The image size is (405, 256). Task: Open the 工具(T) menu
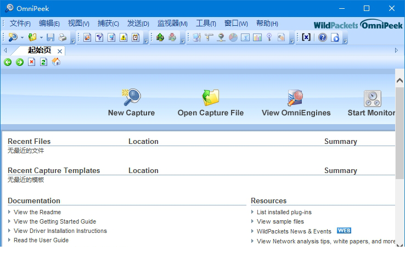point(206,24)
